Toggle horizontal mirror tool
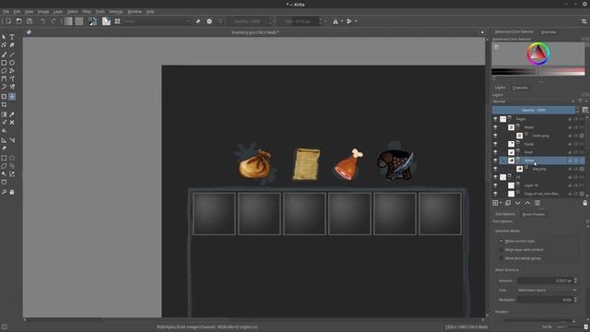 click(x=336, y=21)
